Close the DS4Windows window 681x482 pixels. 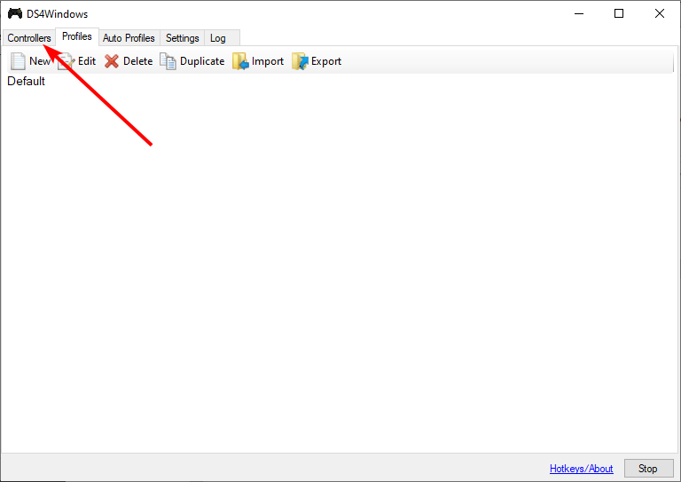660,13
